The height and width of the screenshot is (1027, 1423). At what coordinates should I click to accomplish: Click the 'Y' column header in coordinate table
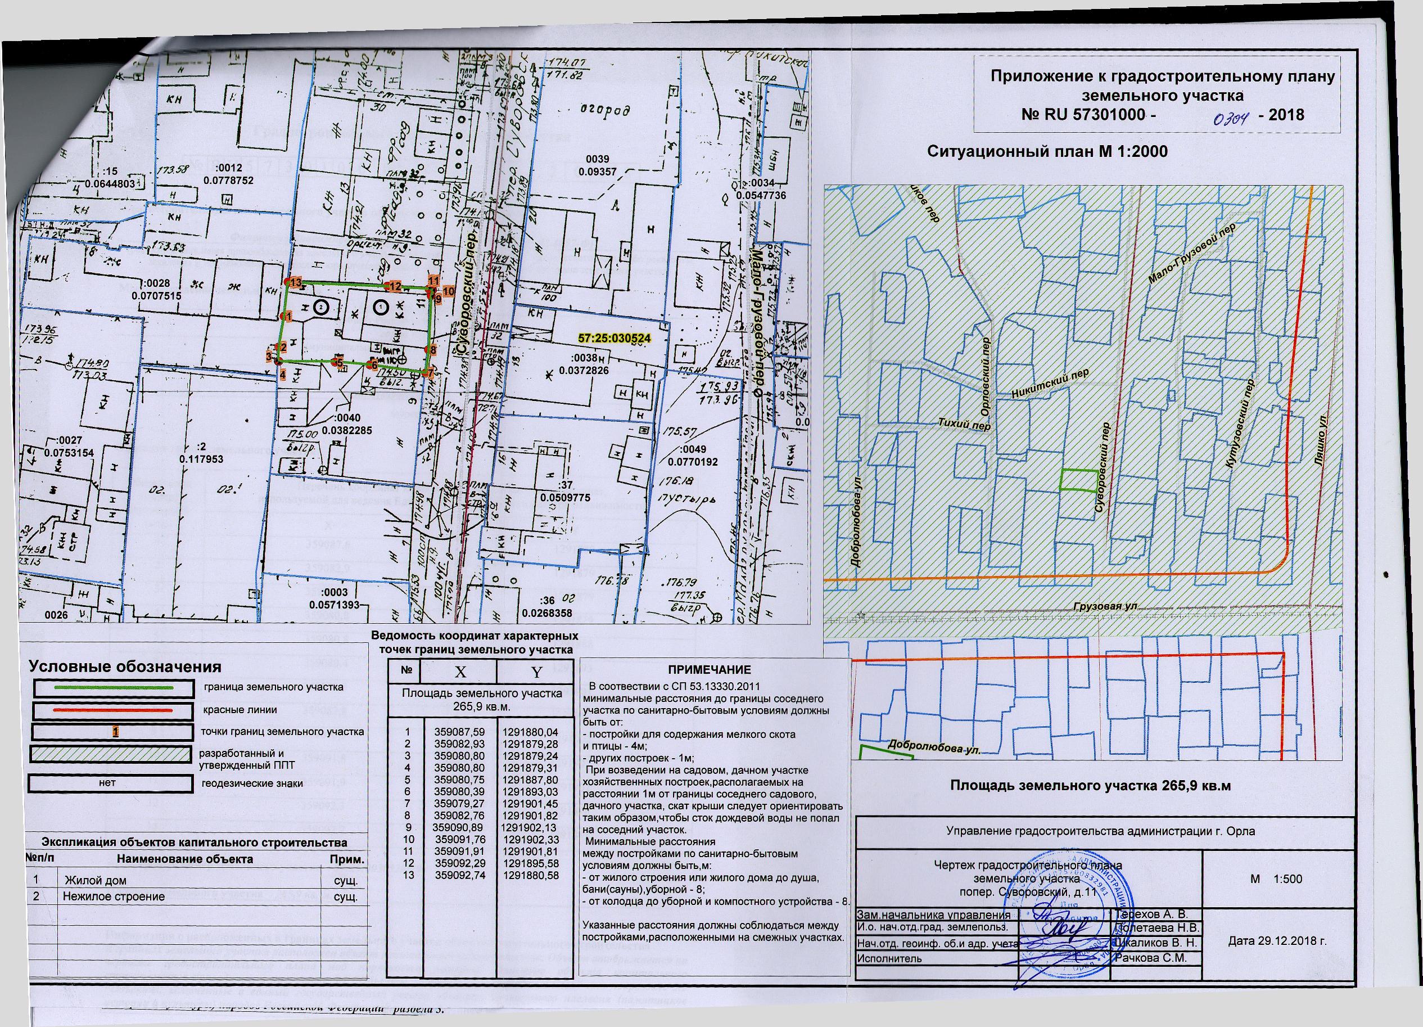pyautogui.click(x=536, y=672)
